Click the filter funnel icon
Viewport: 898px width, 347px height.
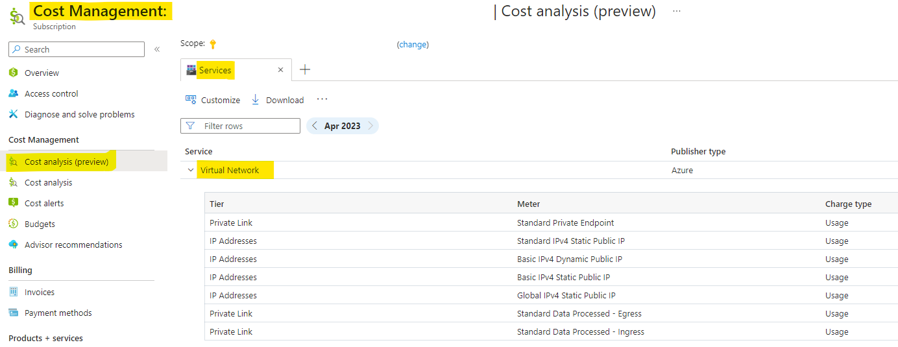point(190,126)
